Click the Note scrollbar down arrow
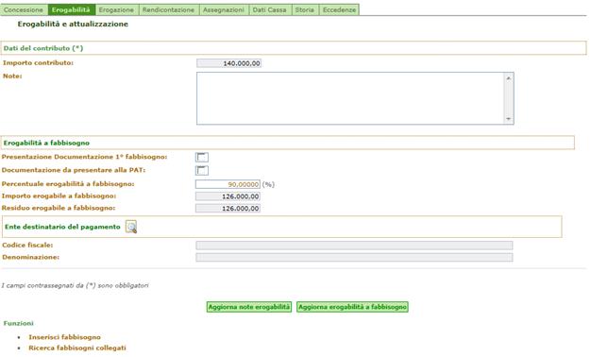Viewport: 591px width, 357px height. (509, 119)
